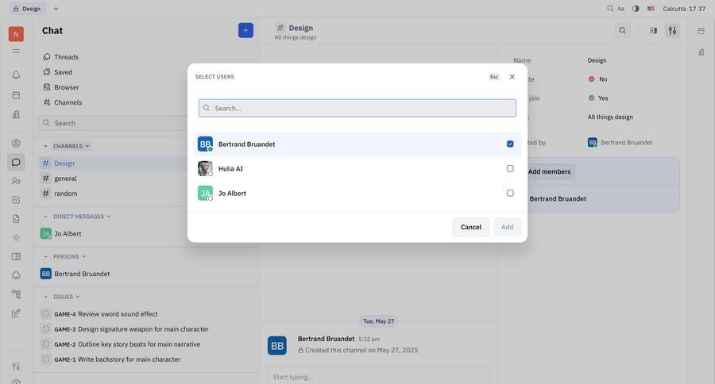Click the magnifier icon in top bar

point(610,9)
